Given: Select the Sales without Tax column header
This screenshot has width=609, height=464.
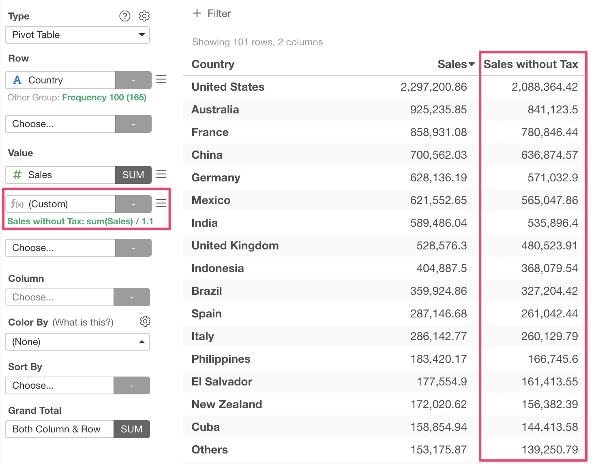Looking at the screenshot, I should point(530,64).
